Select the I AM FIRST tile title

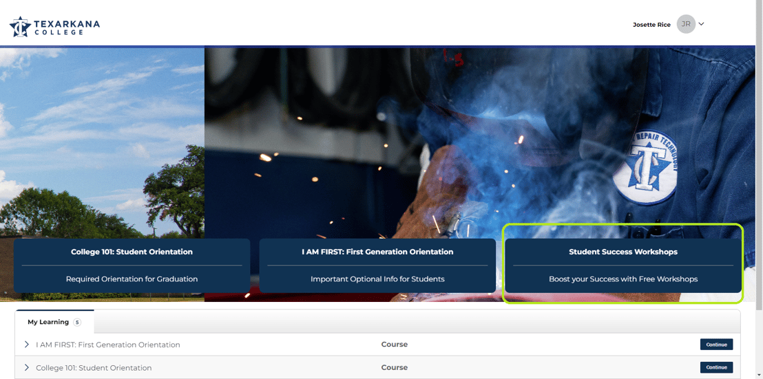(x=377, y=252)
